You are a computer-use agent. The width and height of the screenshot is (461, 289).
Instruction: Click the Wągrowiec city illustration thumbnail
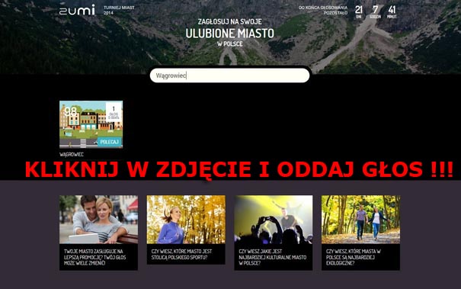pyautogui.click(x=91, y=124)
